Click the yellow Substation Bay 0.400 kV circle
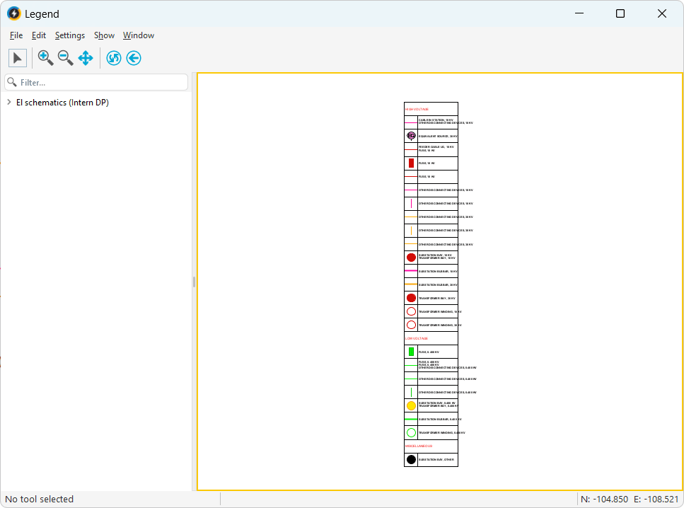Screen dimensions: 684x508 [x=411, y=405]
